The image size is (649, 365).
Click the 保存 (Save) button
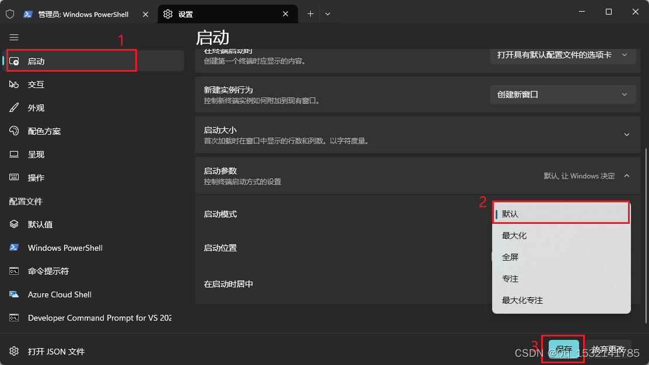pyautogui.click(x=562, y=349)
